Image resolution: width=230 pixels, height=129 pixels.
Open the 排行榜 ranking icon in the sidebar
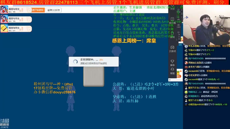(172, 21)
